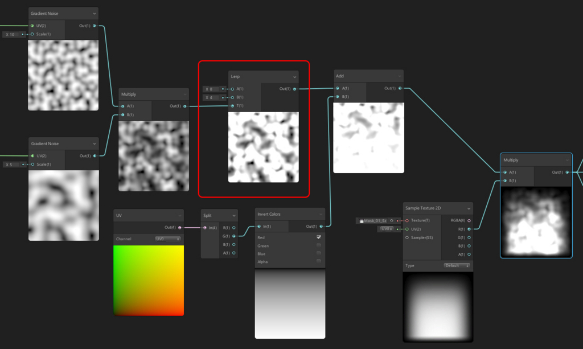This screenshot has height=349, width=583.
Task: Click Invert Colors Out(1) output port
Action: (321, 227)
